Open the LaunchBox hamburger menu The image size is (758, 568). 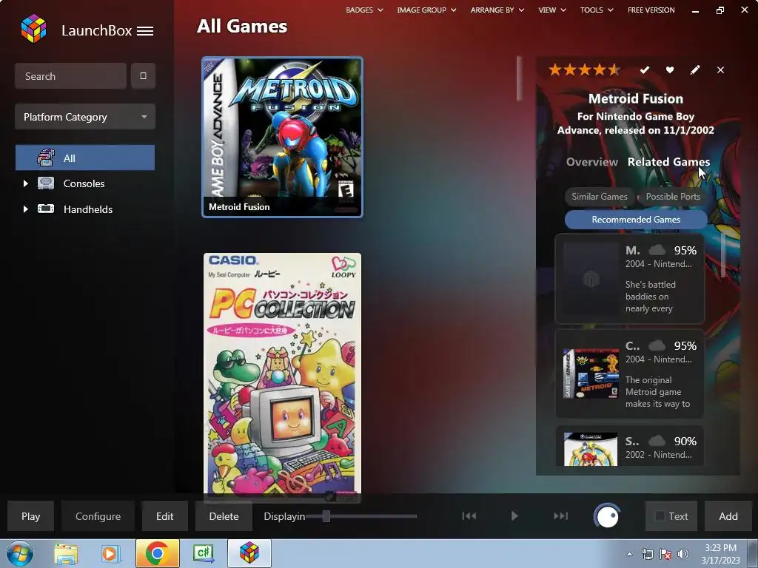(x=145, y=31)
